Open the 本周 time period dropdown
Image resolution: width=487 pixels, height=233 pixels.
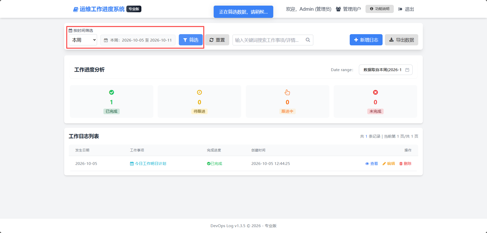coord(83,40)
